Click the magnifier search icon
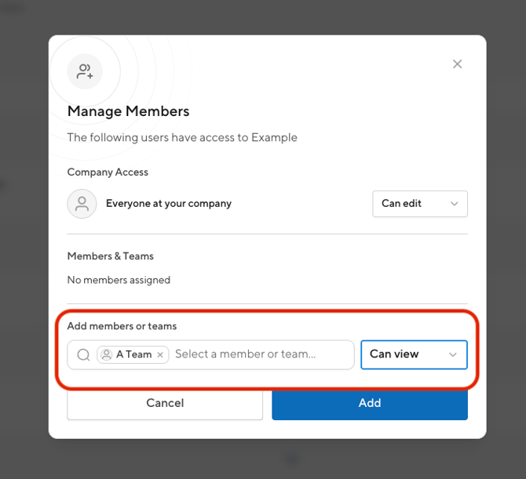 pos(83,354)
